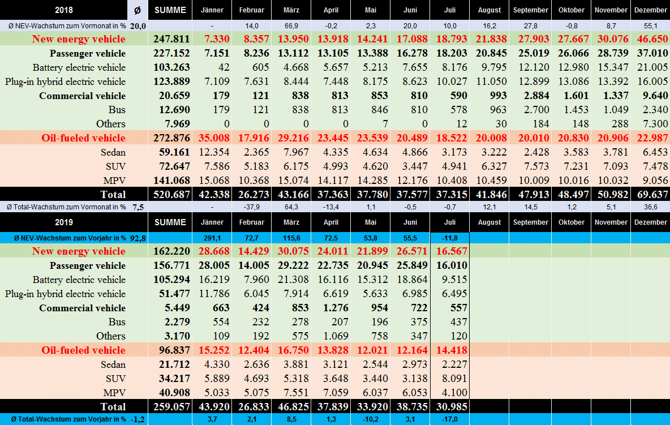
Task: Click 2018 Bus sum 12.690
Action: 174,110
